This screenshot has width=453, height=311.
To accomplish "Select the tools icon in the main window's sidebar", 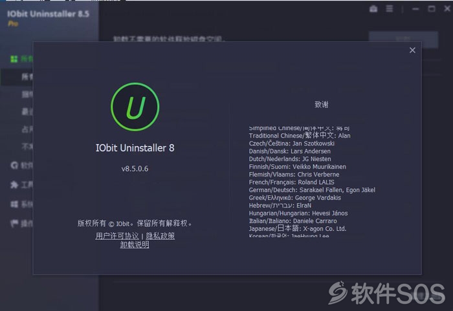I will pos(14,184).
